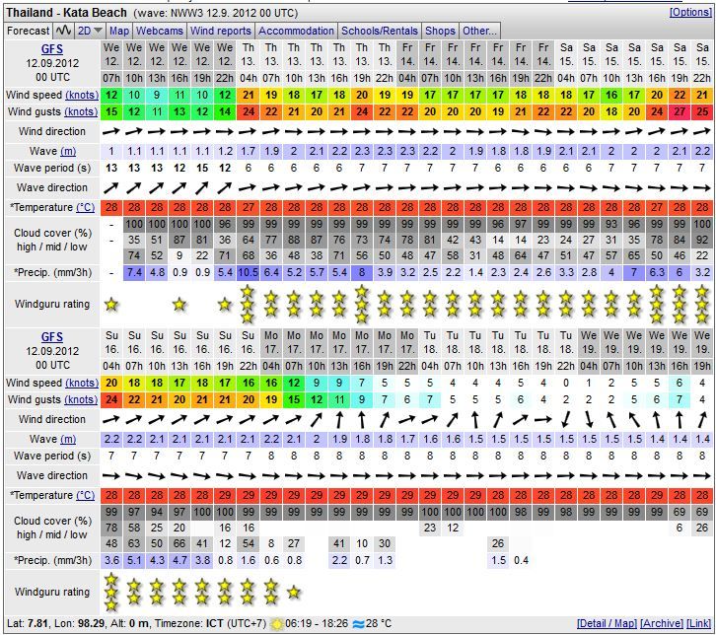Open the graph view wave icon tab

tap(64, 31)
